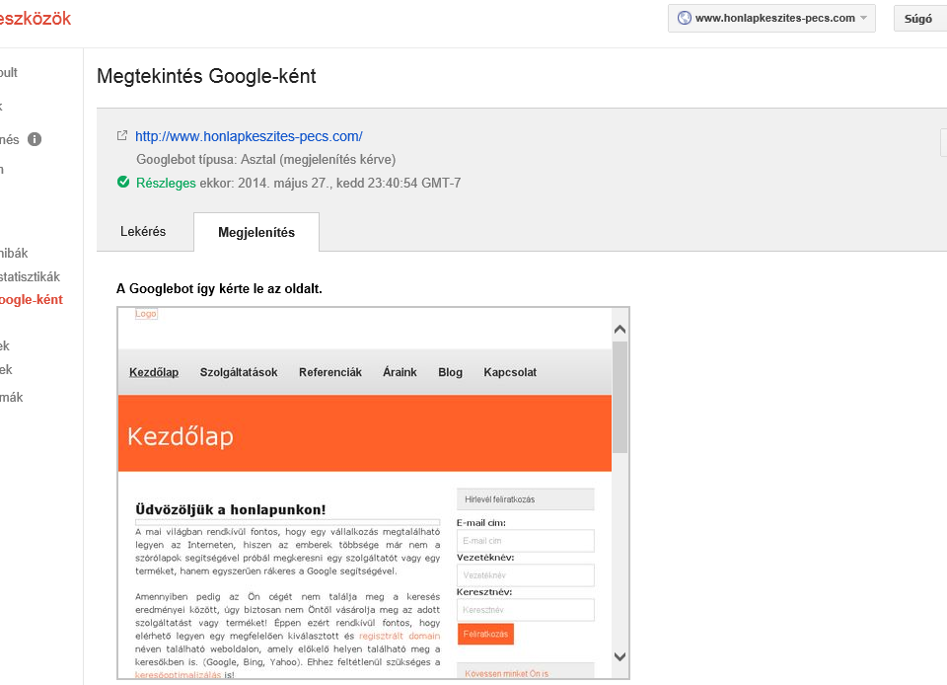Select the Megjelenítés tab
947x685 pixels.
[256, 233]
